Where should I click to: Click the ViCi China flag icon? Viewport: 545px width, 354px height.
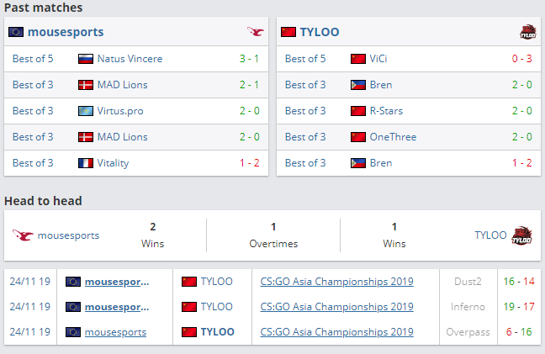pyautogui.click(x=357, y=59)
